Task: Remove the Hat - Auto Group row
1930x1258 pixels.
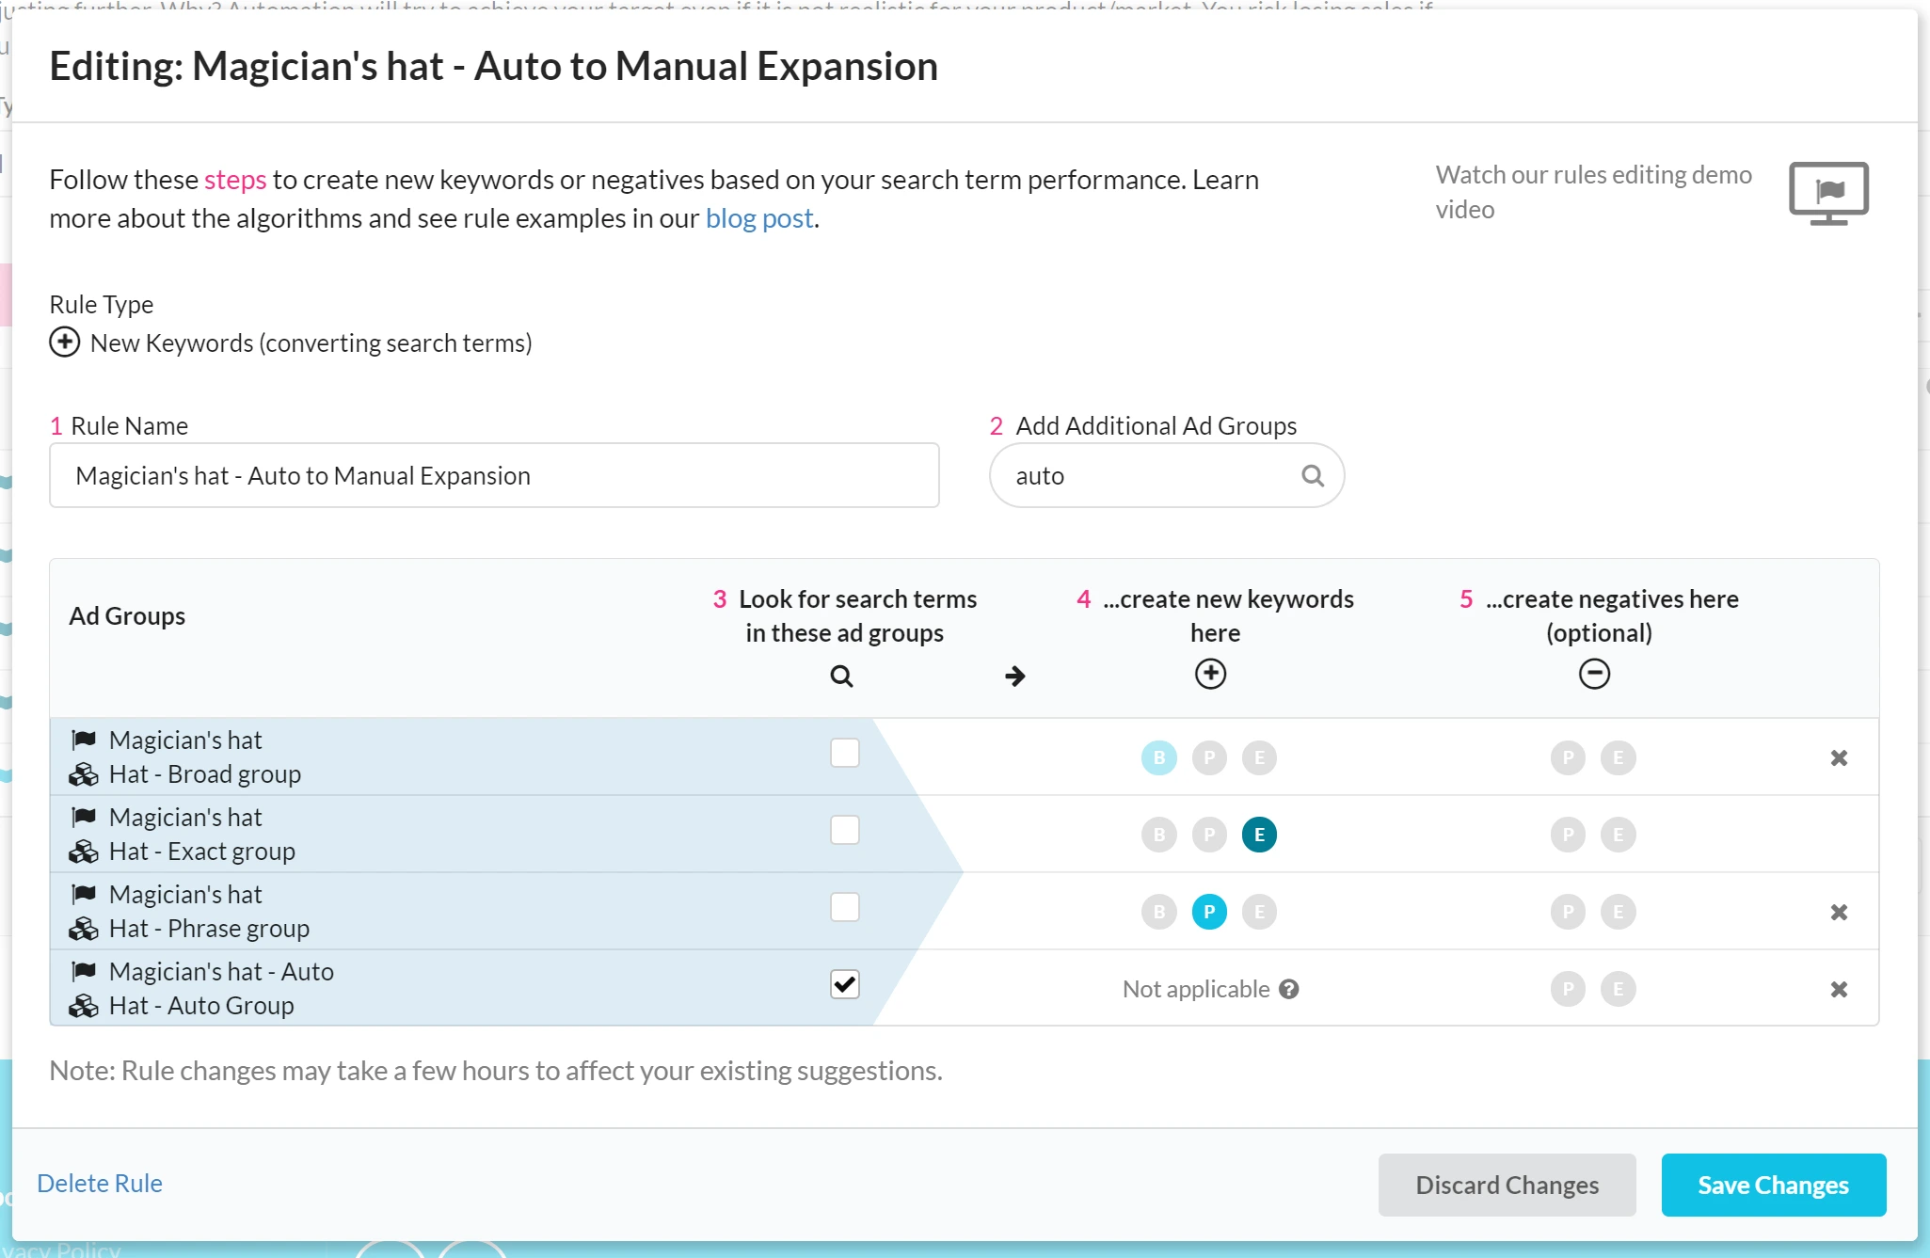Action: click(x=1838, y=990)
